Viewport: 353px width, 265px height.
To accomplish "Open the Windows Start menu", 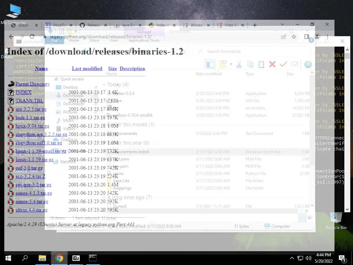I will click(8, 258).
